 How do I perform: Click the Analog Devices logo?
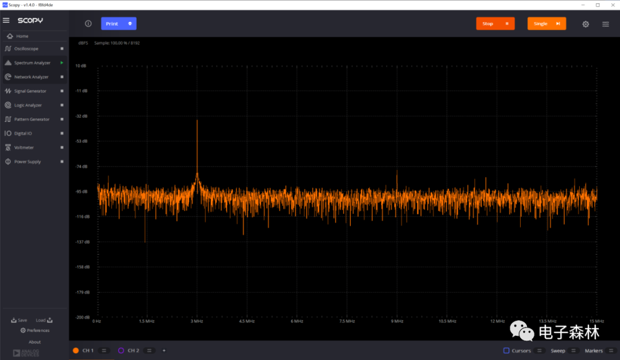26,353
